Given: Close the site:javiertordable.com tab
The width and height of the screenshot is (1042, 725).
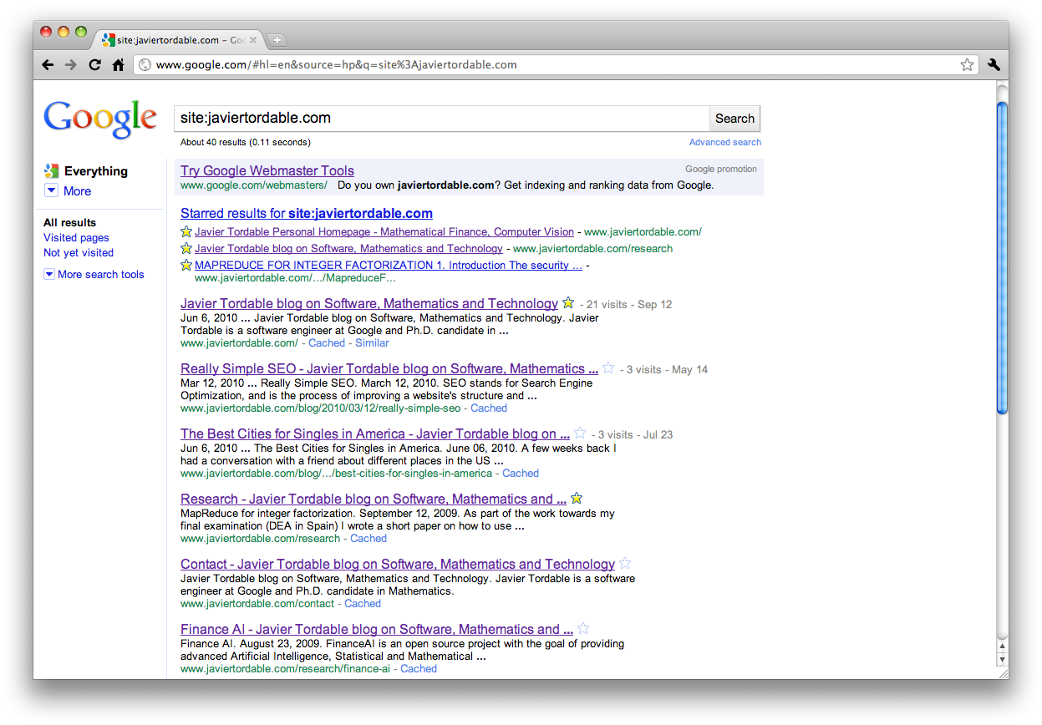Looking at the screenshot, I should click(x=253, y=40).
